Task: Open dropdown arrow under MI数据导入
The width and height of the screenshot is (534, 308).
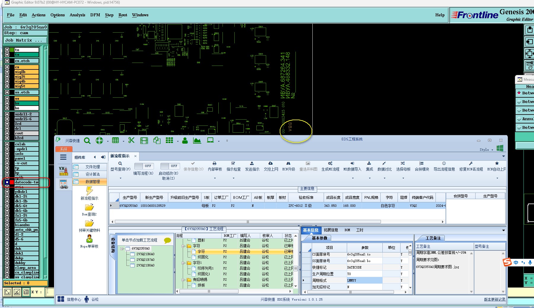Action: point(353,178)
